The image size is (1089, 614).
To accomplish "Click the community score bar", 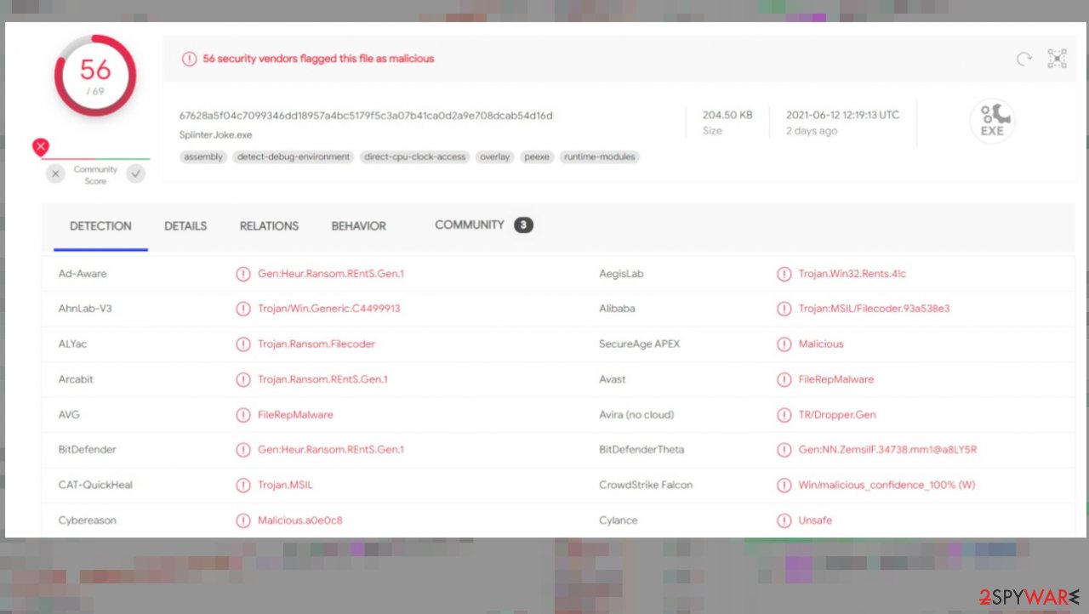I will pos(95,159).
